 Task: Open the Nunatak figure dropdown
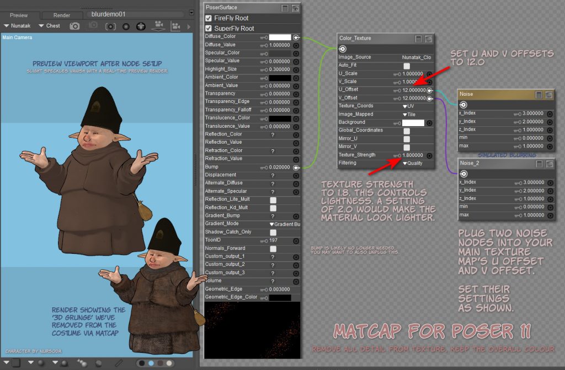coord(18,26)
